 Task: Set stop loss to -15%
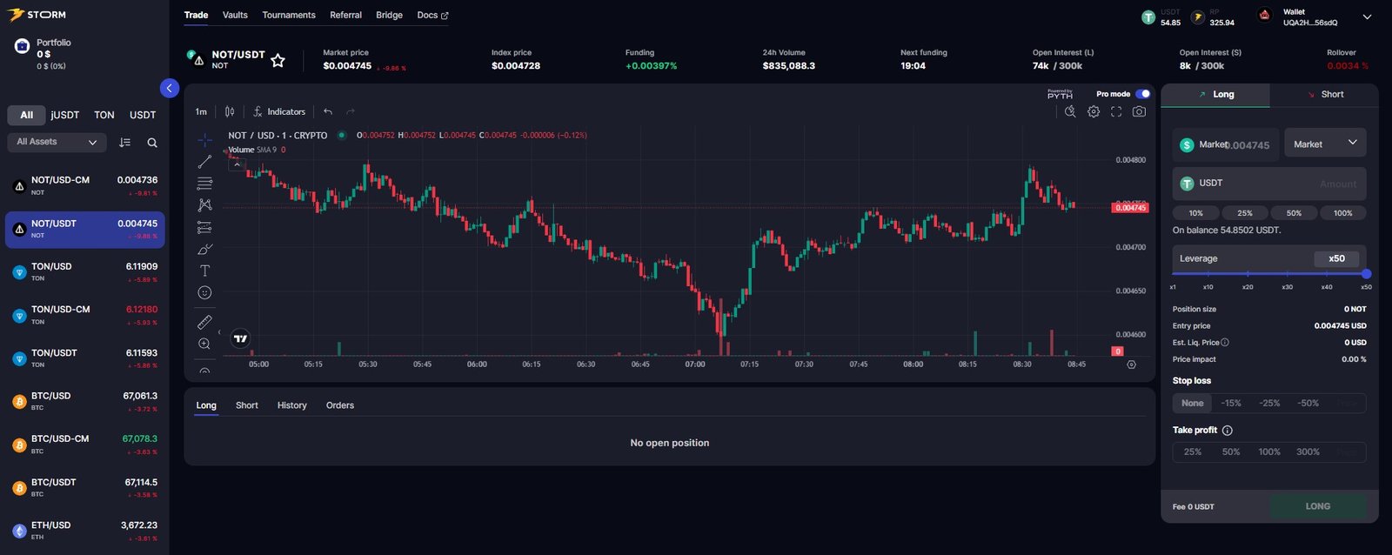click(x=1231, y=404)
